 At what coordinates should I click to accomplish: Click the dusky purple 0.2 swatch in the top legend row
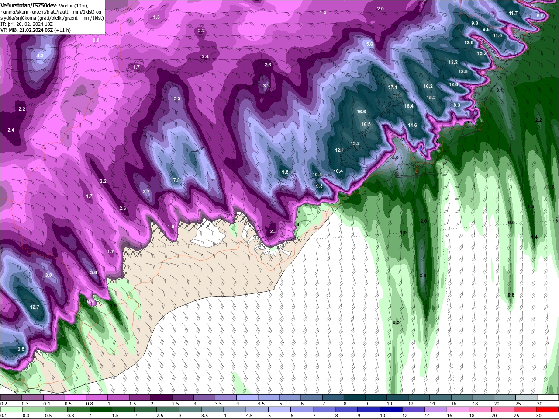point(11,397)
